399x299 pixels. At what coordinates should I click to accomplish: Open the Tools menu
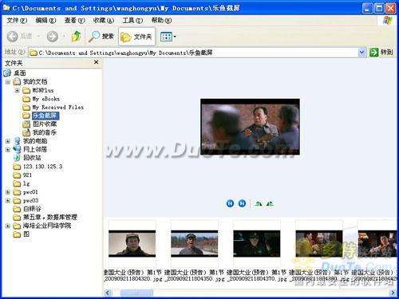tap(132, 20)
